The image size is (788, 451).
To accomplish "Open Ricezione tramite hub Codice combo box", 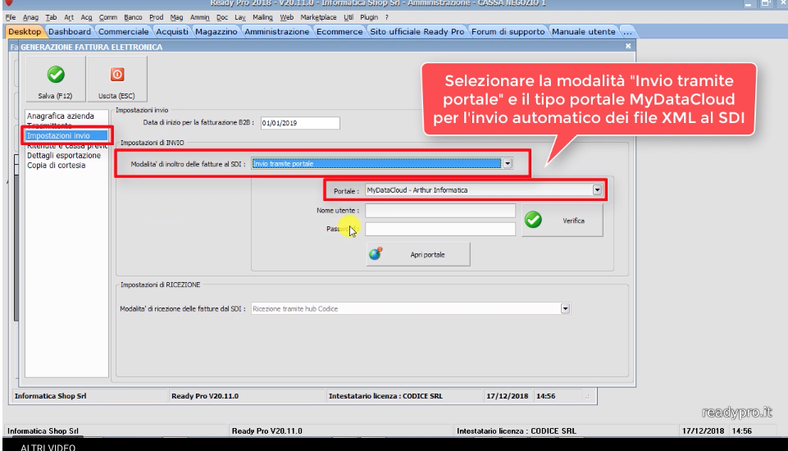I will click(x=410, y=308).
